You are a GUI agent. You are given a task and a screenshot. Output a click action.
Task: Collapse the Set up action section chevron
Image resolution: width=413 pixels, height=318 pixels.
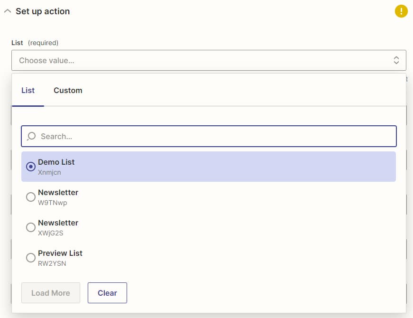[x=8, y=11]
